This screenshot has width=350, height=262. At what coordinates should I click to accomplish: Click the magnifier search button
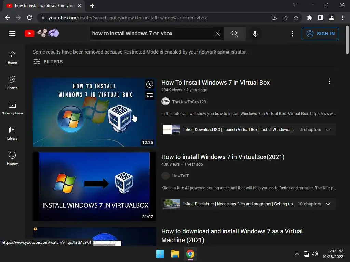pyautogui.click(x=234, y=34)
